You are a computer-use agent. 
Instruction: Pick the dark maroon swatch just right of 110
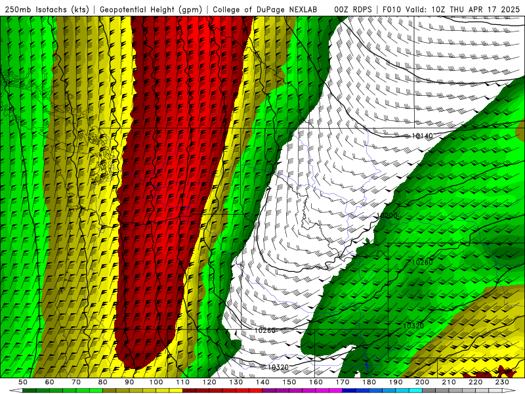pos(190,391)
